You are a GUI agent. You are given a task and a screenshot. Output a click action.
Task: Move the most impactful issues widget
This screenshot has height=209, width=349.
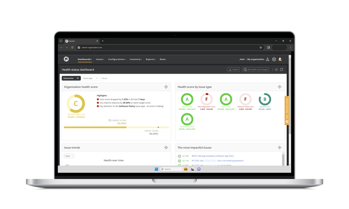pos(280,147)
